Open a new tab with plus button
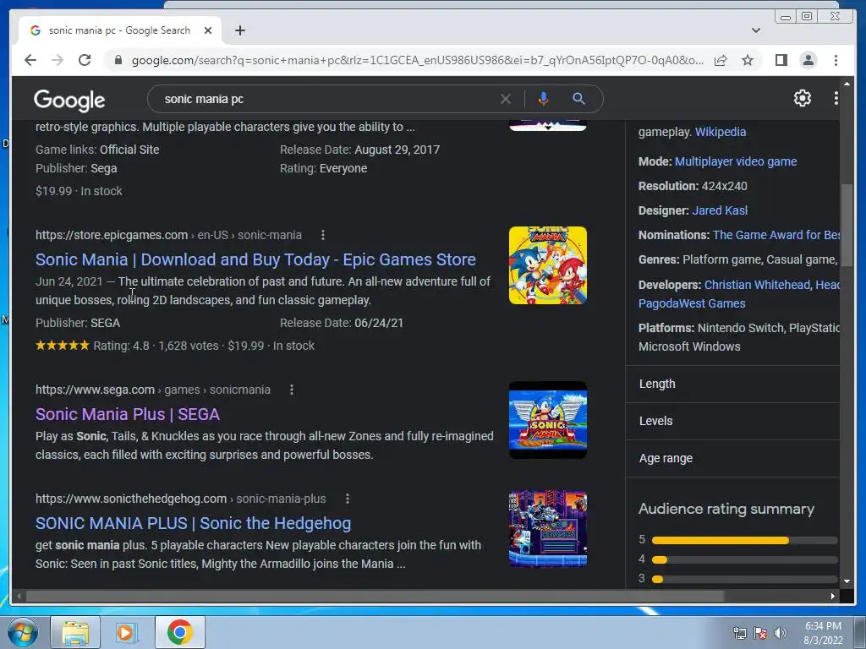Viewport: 866px width, 649px height. [x=239, y=30]
